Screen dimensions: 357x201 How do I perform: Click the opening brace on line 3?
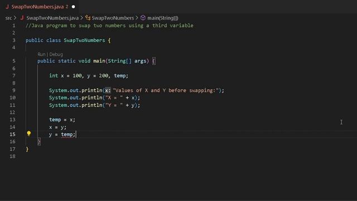click(x=109, y=41)
